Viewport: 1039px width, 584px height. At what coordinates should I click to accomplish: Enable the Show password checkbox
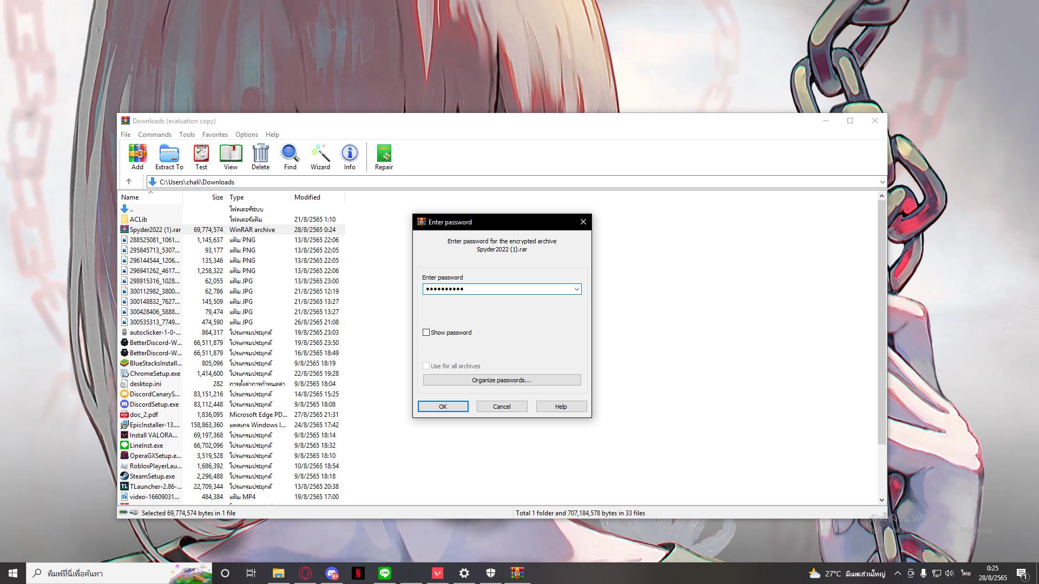pos(426,333)
